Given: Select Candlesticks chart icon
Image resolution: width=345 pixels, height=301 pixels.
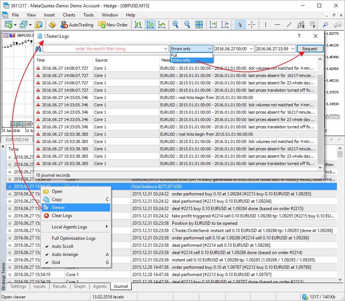Looking at the screenshot, I should click(x=150, y=25).
